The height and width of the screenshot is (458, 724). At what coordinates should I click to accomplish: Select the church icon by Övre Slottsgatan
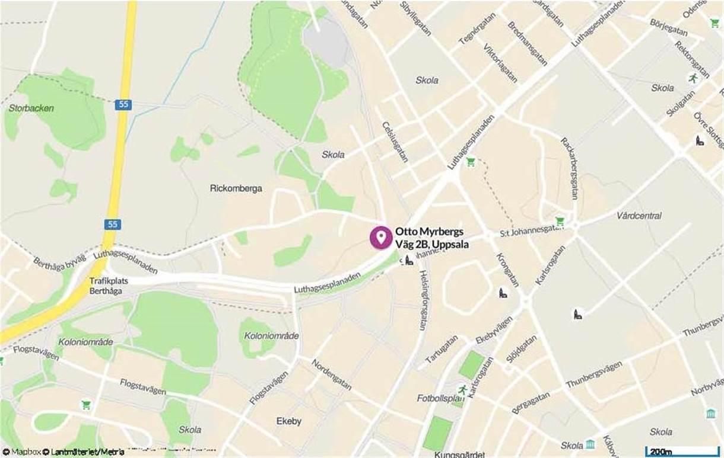pos(700,141)
